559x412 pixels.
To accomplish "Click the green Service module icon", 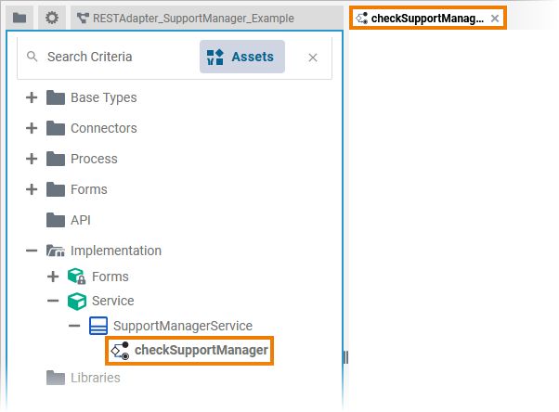I will pyautogui.click(x=77, y=302).
